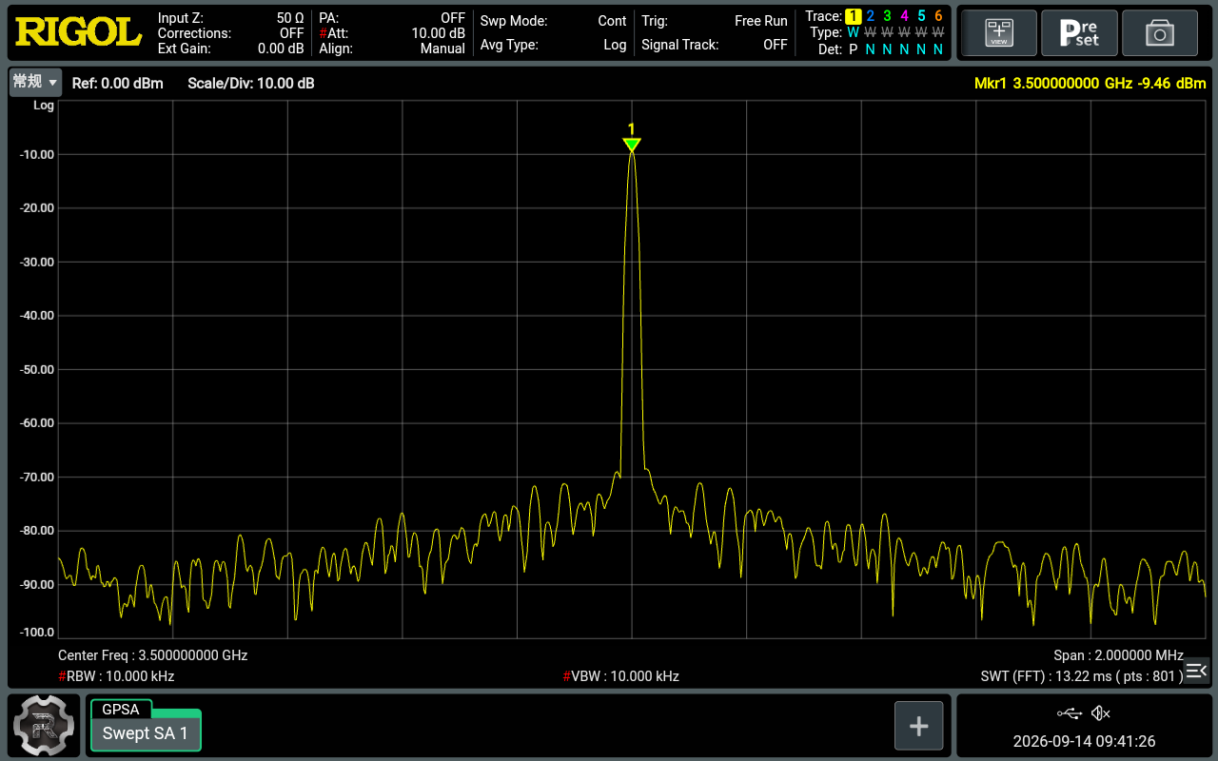This screenshot has height=761, width=1218.
Task: Select trace 4 number
Action: coord(904,16)
